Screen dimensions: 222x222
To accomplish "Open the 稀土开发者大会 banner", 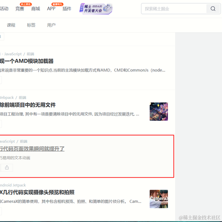I will click(96, 9).
